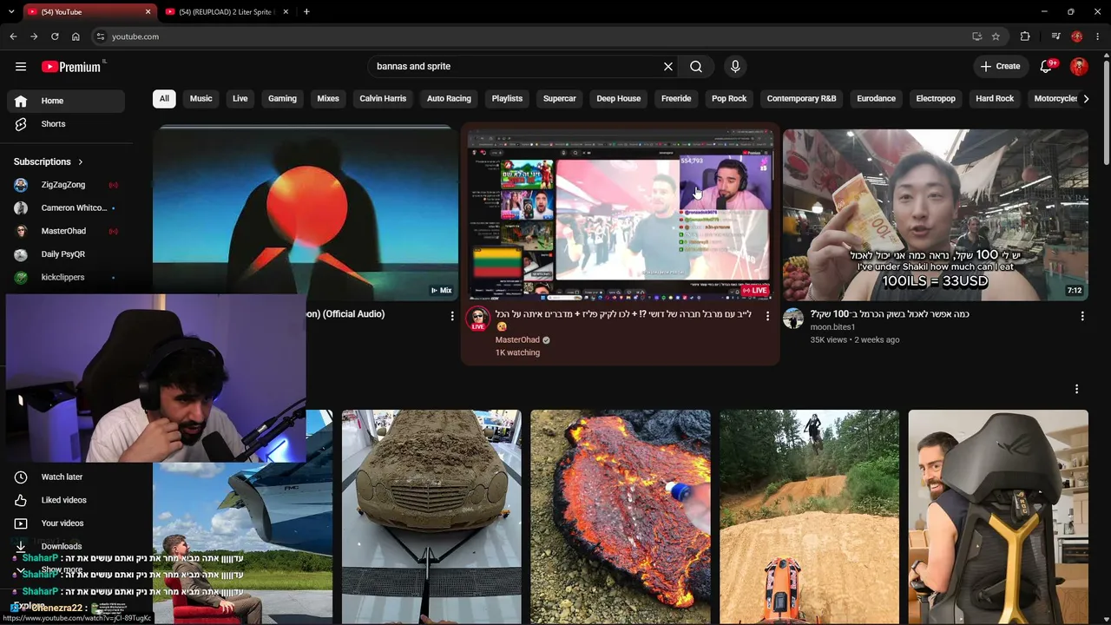Open Shorts from the sidebar
Viewport: 1111px width, 625px height.
click(x=66, y=124)
